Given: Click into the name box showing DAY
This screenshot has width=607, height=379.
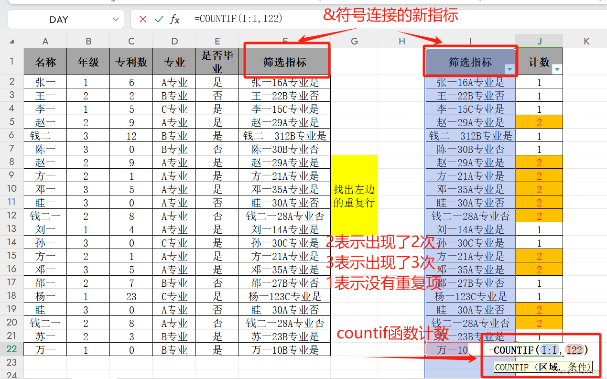Looking at the screenshot, I should tap(59, 19).
